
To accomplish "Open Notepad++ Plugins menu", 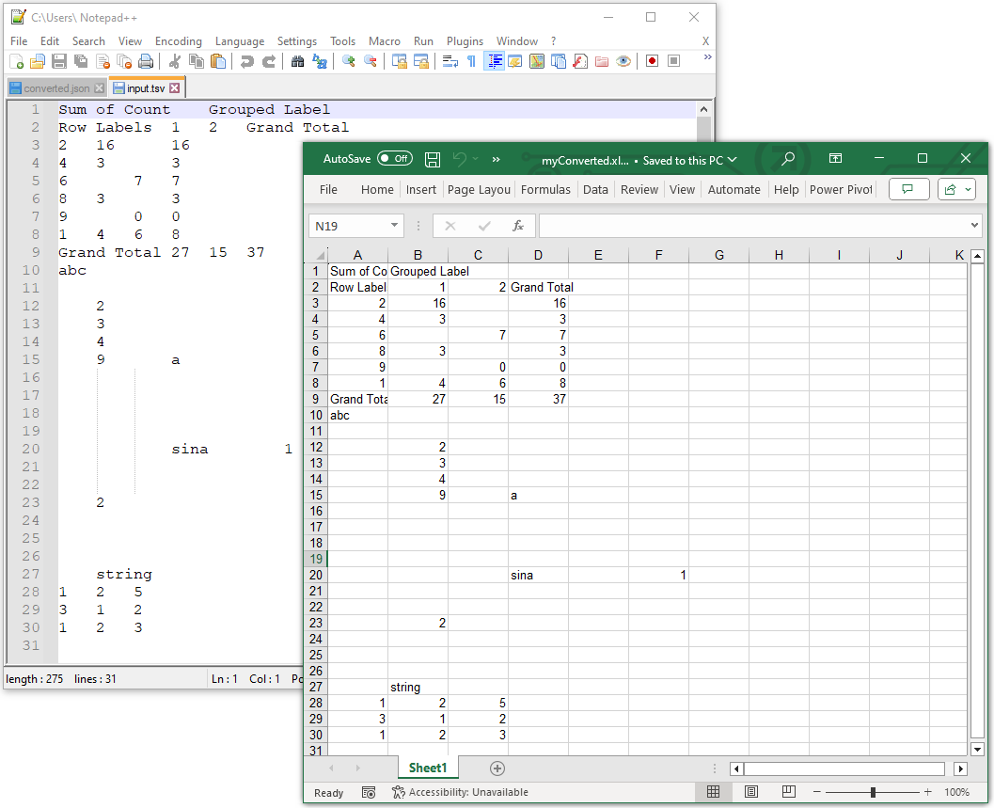I will click(465, 41).
